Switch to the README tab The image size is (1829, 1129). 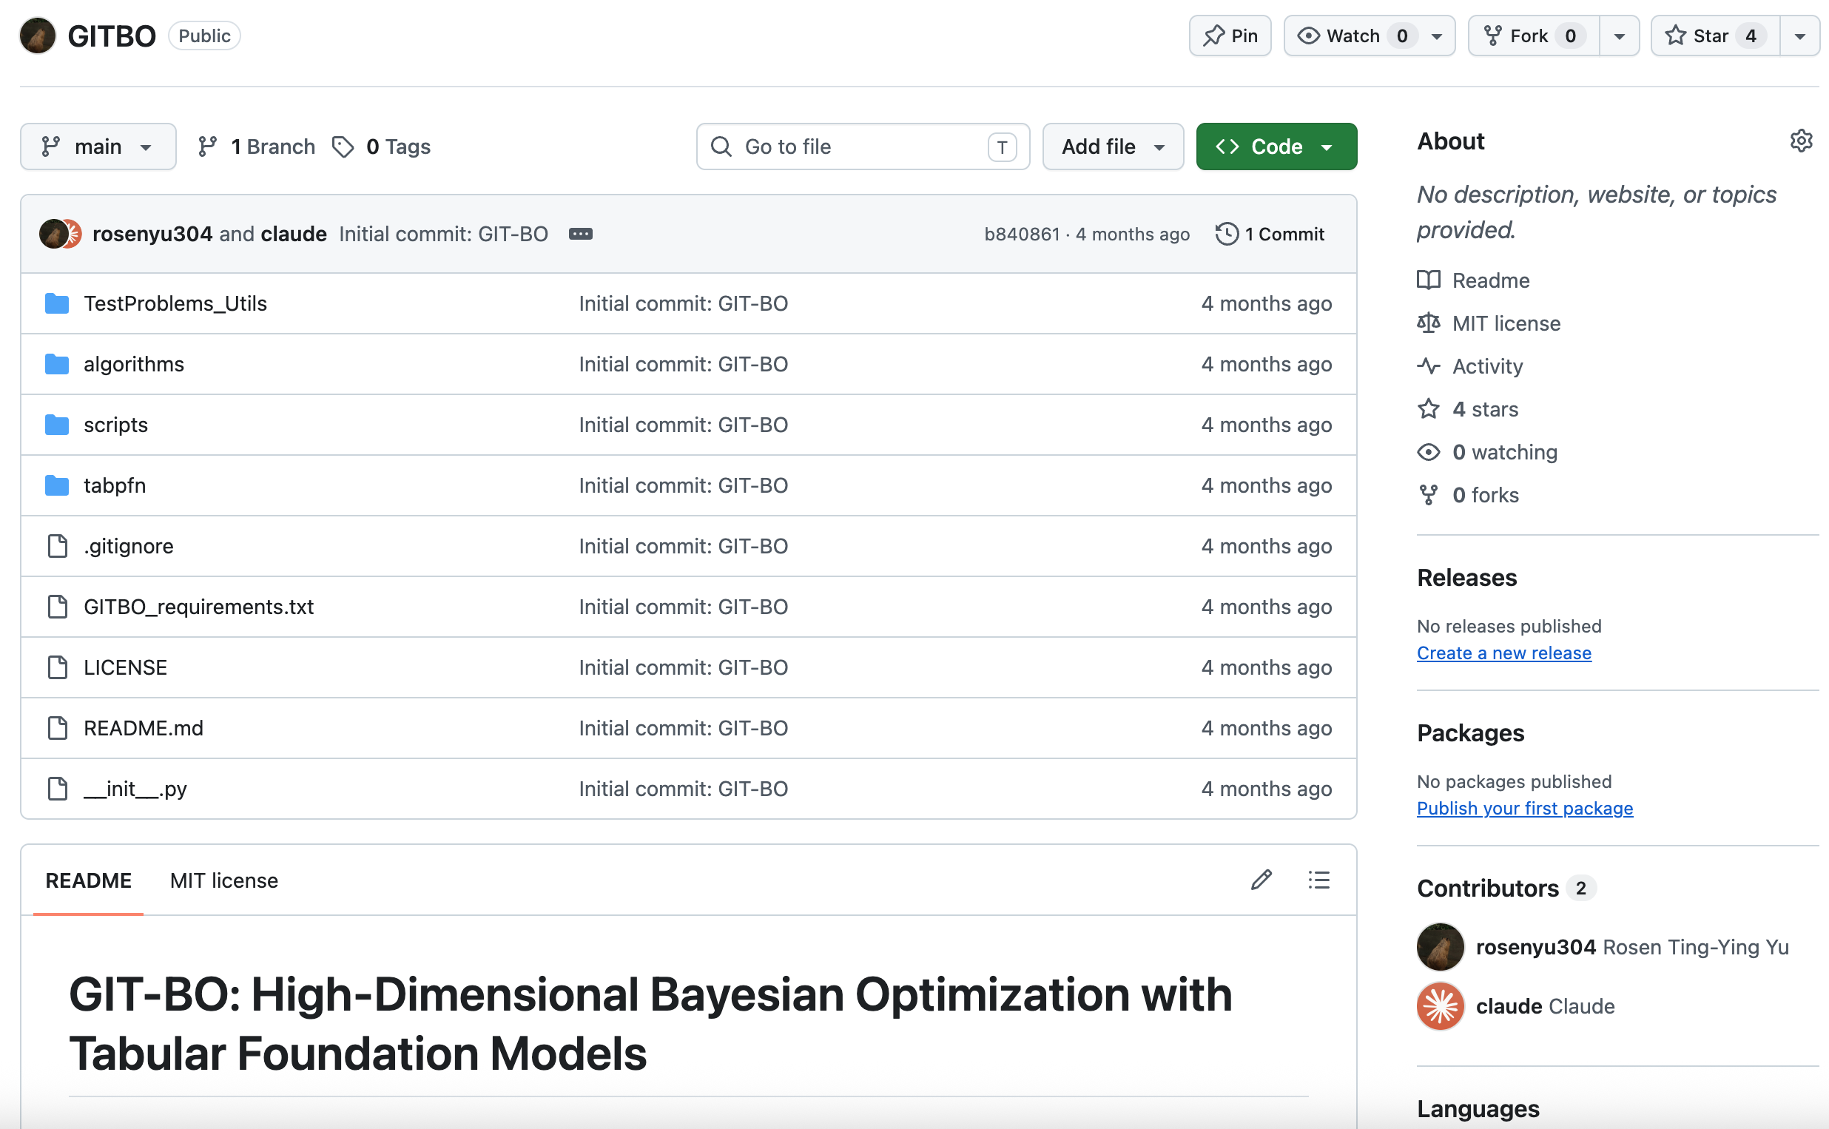tap(88, 880)
